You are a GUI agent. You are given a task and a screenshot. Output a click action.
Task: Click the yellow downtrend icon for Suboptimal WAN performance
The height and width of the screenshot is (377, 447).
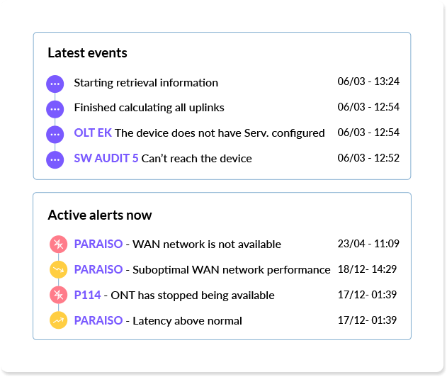click(58, 269)
